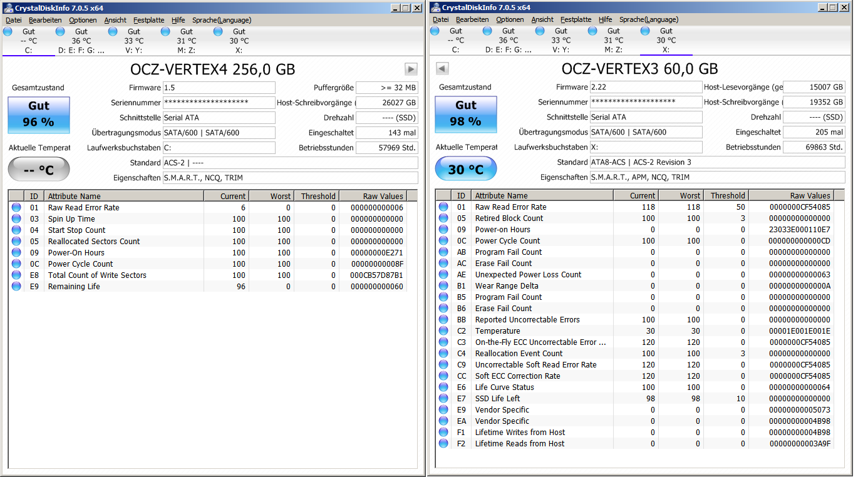Click Raw Values column header in right window
Image resolution: width=858 pixels, height=477 pixels.
tap(791, 195)
